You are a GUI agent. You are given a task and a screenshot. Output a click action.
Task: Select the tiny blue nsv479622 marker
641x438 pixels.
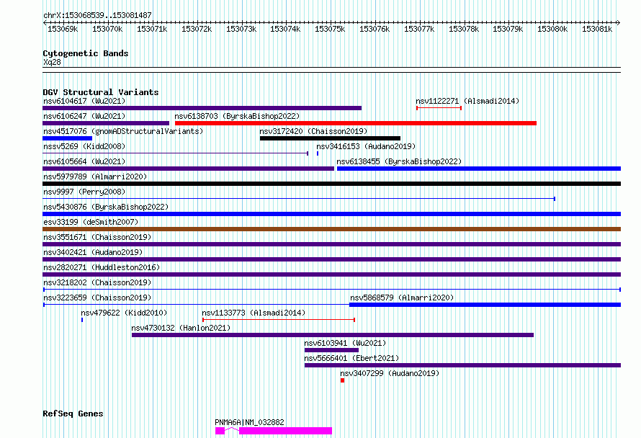82,320
